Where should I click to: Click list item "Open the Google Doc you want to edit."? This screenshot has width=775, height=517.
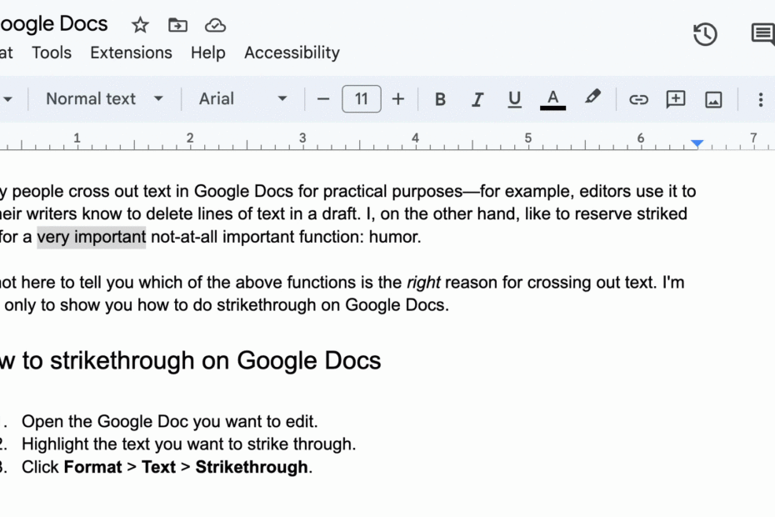(x=169, y=421)
